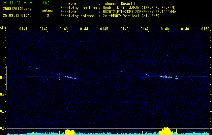Click the gray frequency range bar on left
Image resolution: width=212 pixels, height=135 pixels.
(7, 78)
